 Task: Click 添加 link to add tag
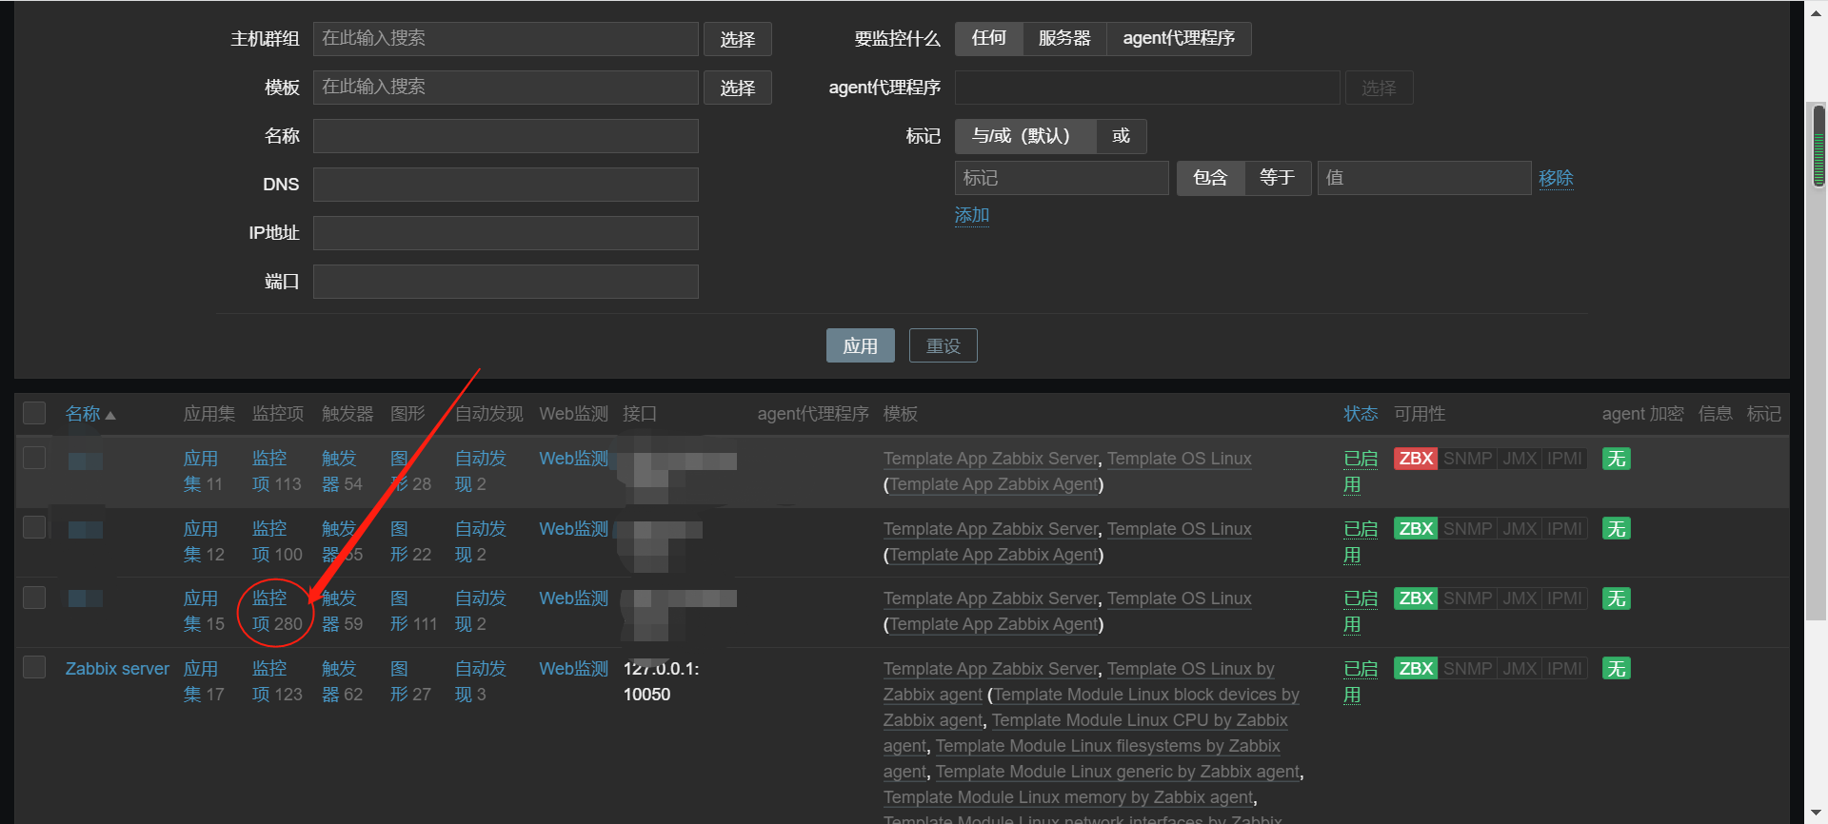tap(972, 215)
